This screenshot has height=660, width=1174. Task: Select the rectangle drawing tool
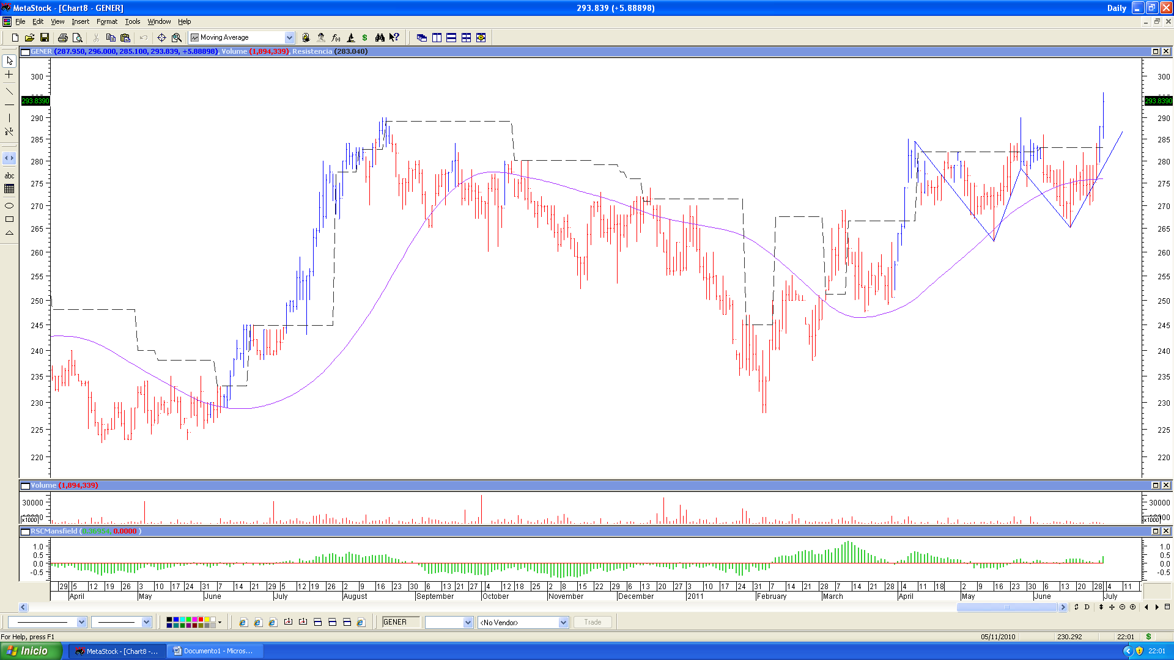click(9, 219)
